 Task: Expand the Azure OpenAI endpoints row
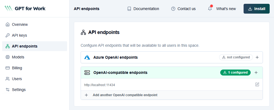point(172,57)
